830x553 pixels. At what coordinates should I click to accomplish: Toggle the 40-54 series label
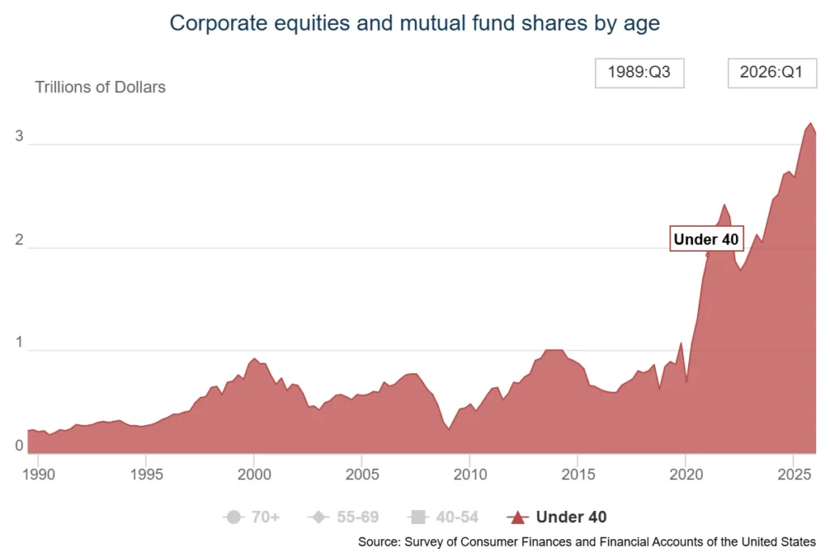[457, 517]
